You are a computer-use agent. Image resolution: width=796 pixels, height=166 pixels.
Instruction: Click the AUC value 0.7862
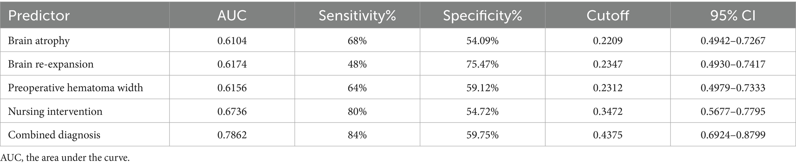point(232,135)
